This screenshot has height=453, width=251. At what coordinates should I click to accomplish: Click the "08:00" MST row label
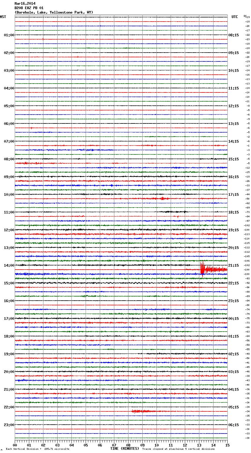point(9,159)
